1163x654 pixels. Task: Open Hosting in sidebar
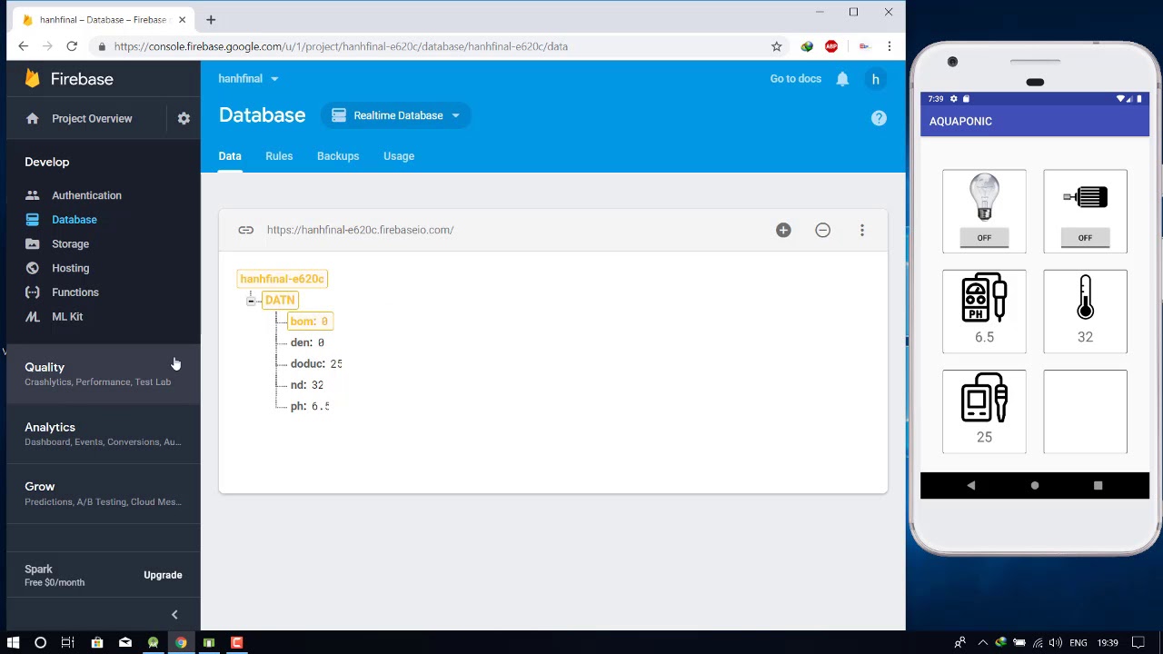click(70, 268)
